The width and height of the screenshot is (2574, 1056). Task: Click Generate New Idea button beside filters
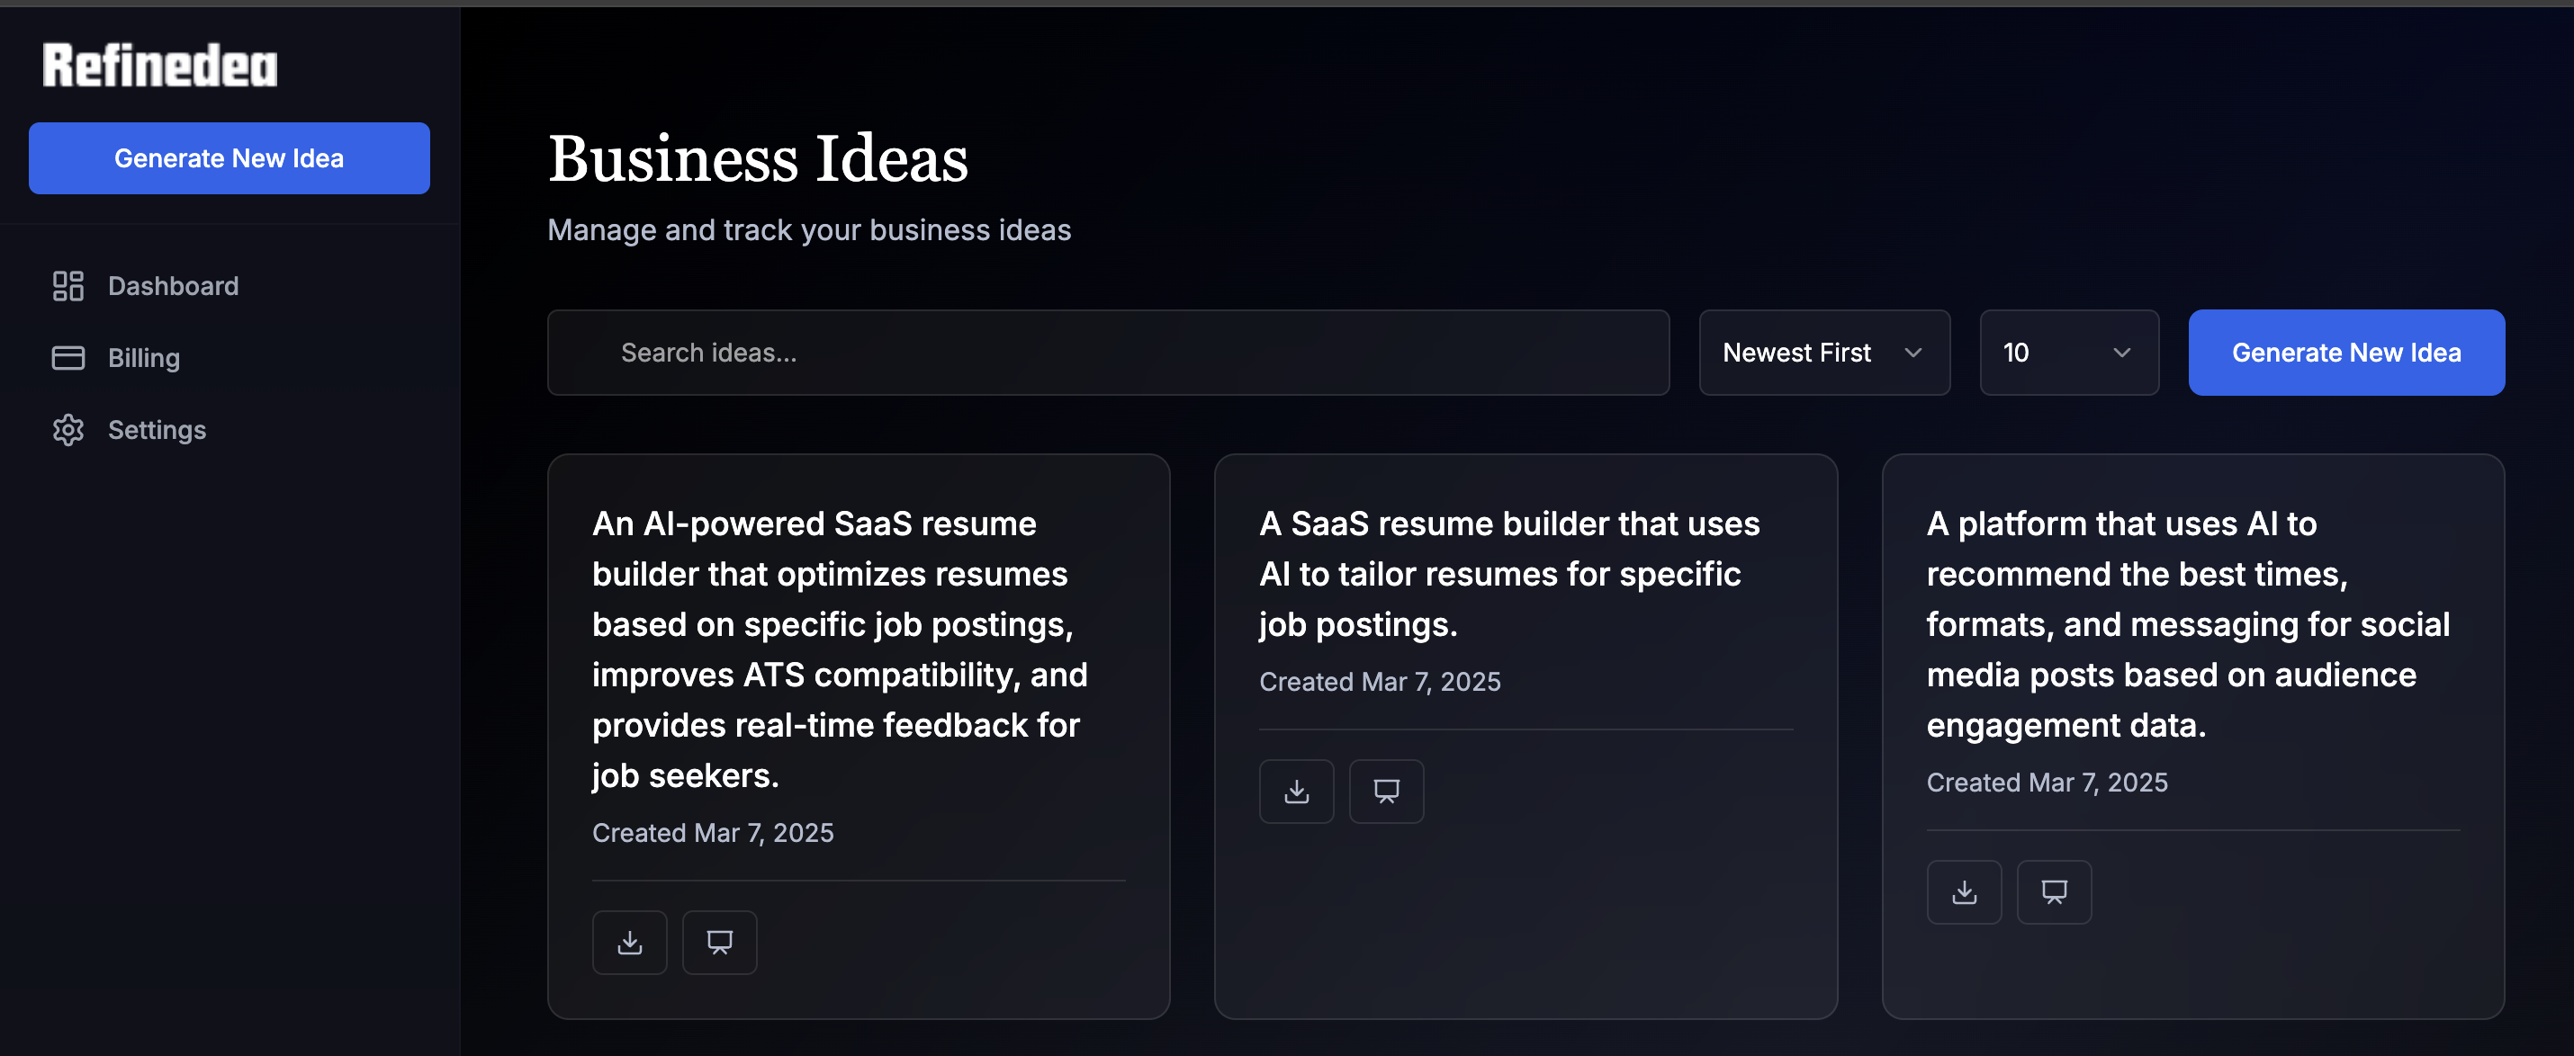point(2345,353)
